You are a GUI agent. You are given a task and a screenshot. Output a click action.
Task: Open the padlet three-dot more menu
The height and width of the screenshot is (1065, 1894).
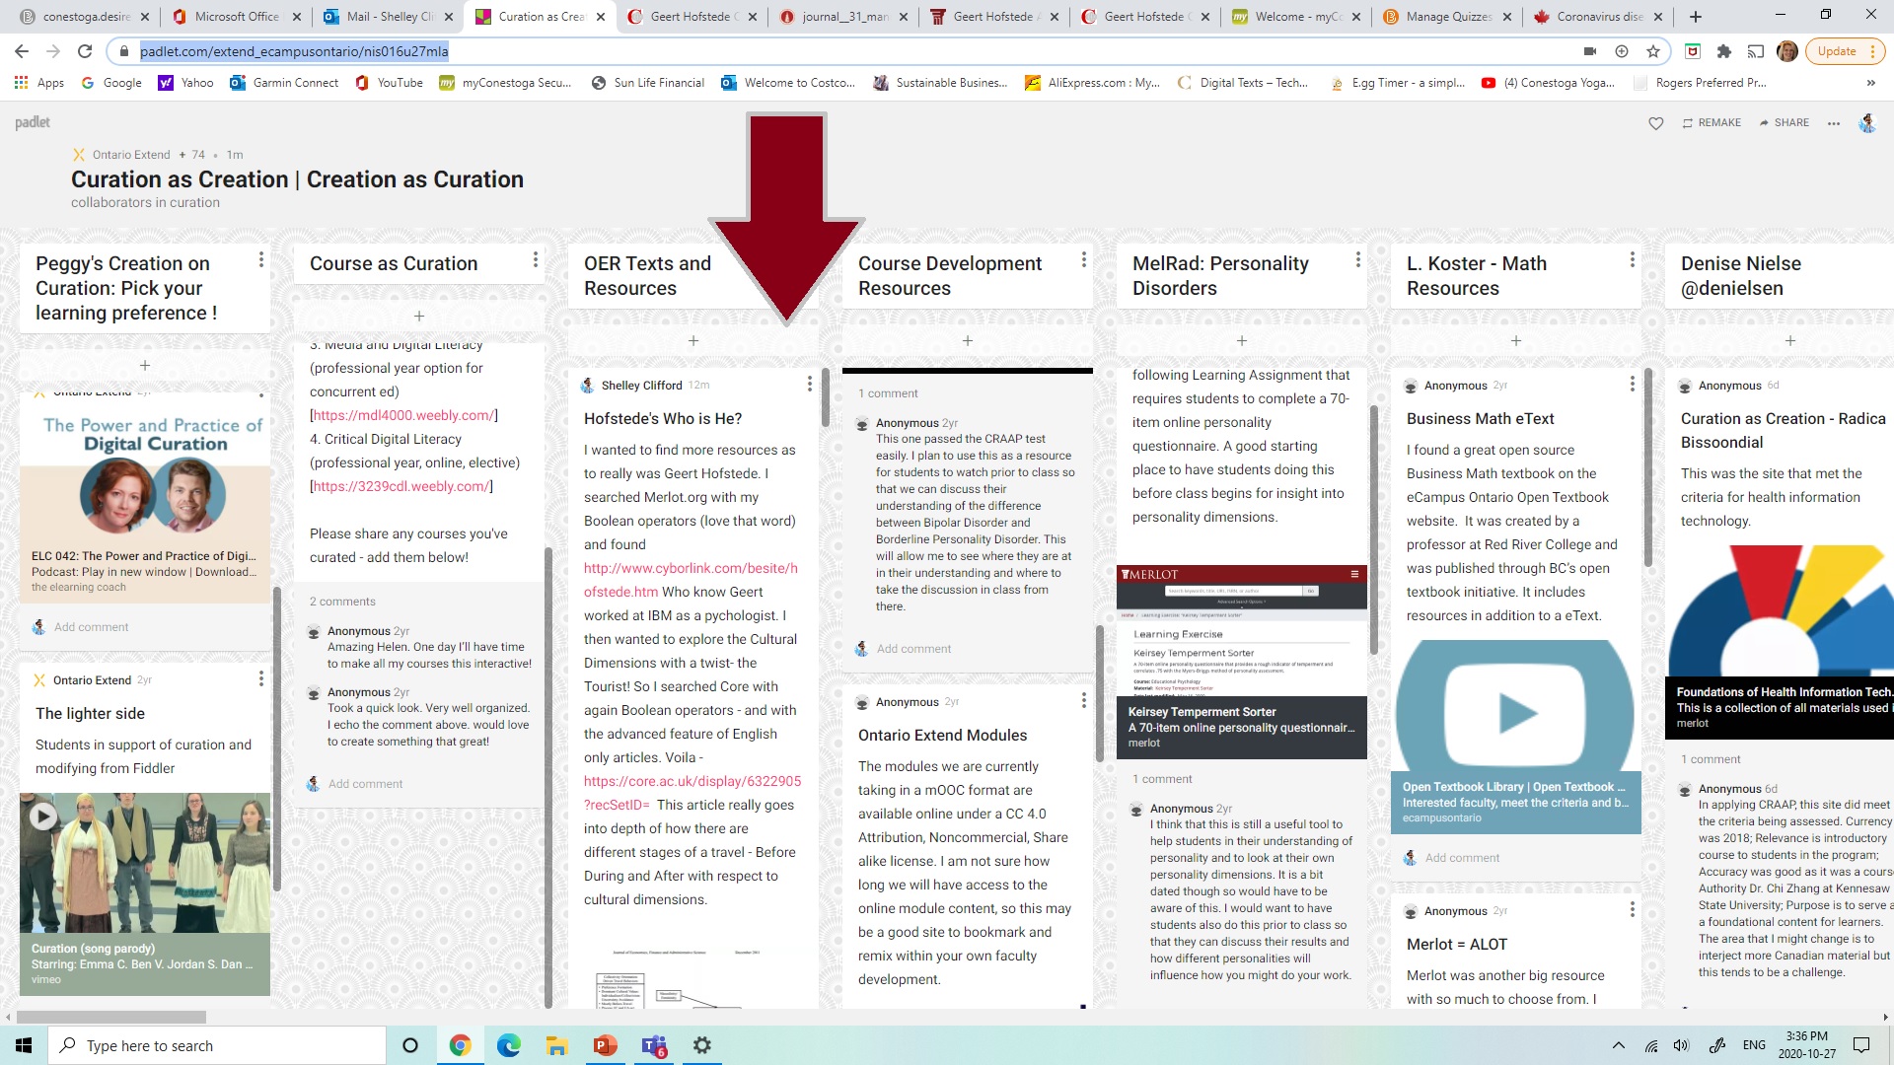pyautogui.click(x=1834, y=123)
